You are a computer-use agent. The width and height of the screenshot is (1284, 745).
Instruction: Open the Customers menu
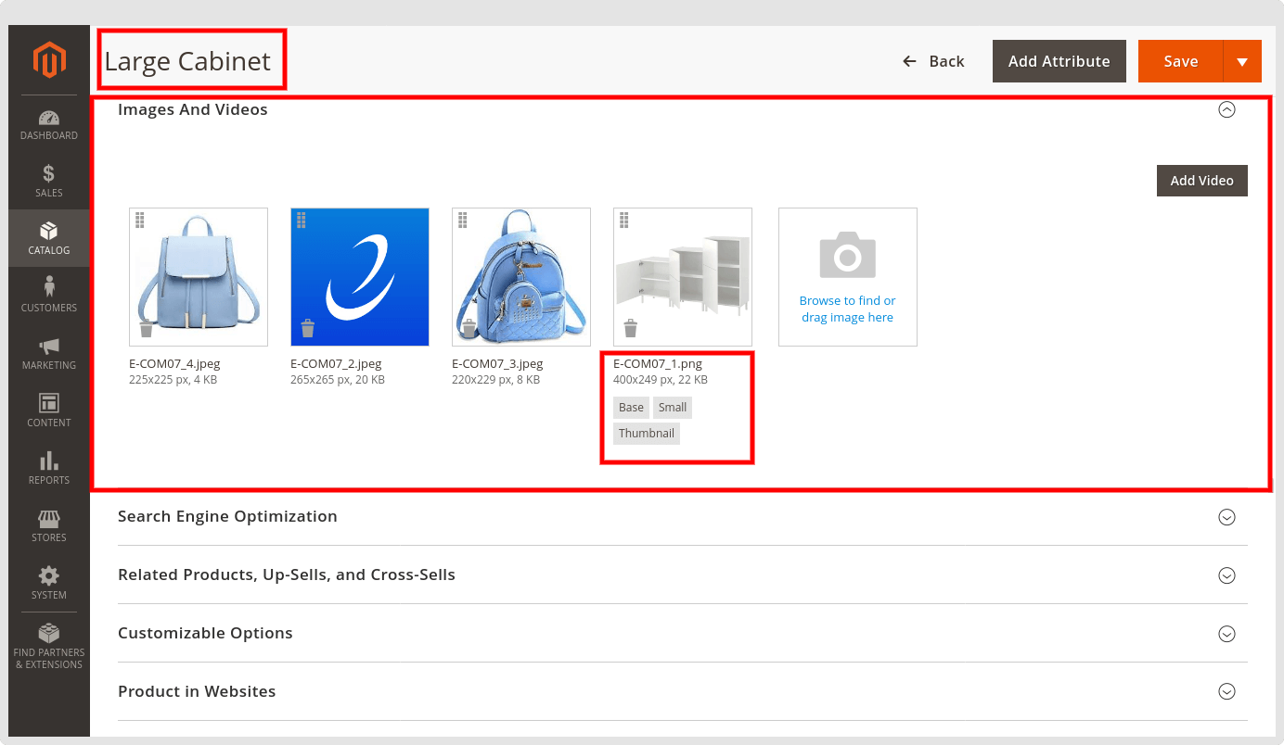(49, 296)
